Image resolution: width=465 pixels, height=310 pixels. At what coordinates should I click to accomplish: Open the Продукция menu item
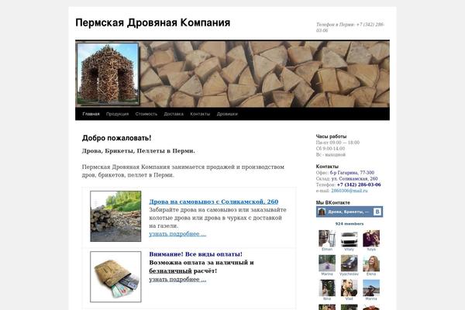point(118,114)
